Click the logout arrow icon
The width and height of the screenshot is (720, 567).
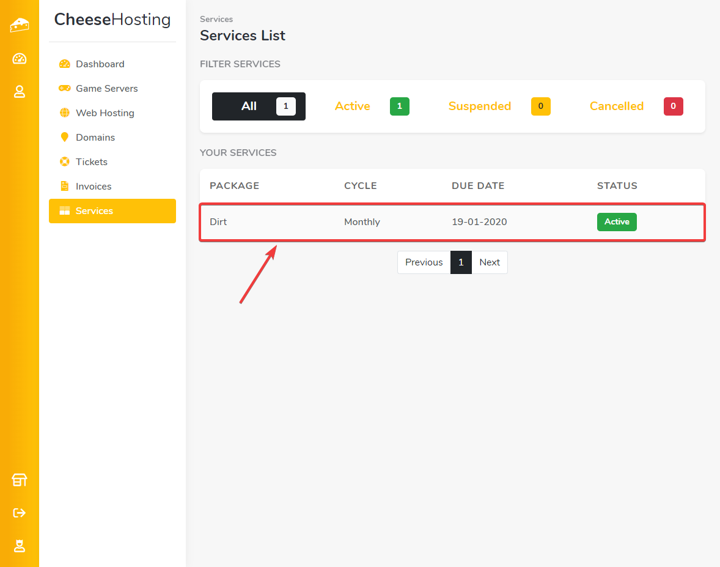pos(20,513)
